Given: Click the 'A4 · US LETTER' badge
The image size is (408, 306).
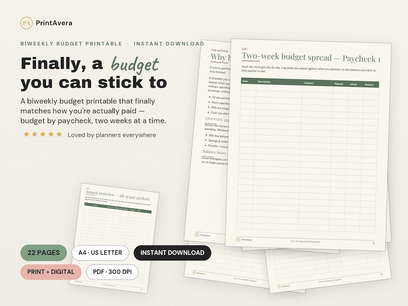Looking at the screenshot, I should point(100,253).
